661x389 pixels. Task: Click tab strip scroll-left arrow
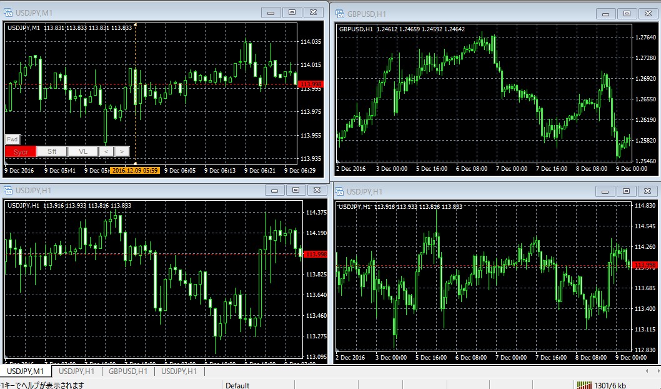(647, 371)
